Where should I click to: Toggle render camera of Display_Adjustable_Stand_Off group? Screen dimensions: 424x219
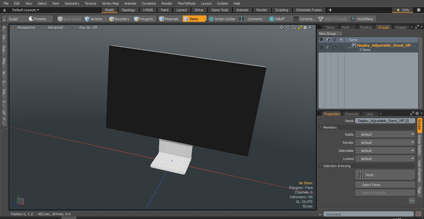(328, 48)
